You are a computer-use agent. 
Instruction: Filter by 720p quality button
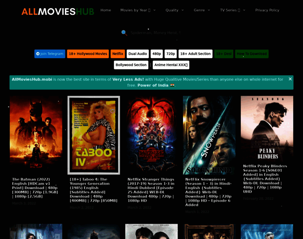coord(171,54)
